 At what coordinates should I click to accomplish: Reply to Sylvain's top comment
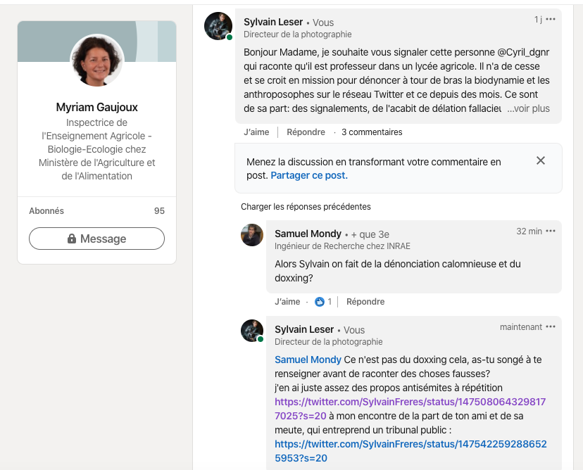point(306,132)
